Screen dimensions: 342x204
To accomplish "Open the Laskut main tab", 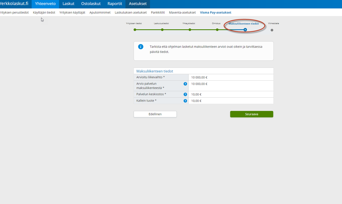I will coord(69,4).
